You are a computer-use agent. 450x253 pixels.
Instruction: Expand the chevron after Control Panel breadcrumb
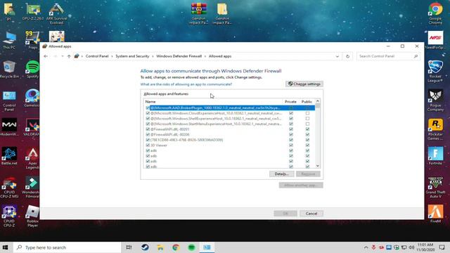click(x=112, y=56)
